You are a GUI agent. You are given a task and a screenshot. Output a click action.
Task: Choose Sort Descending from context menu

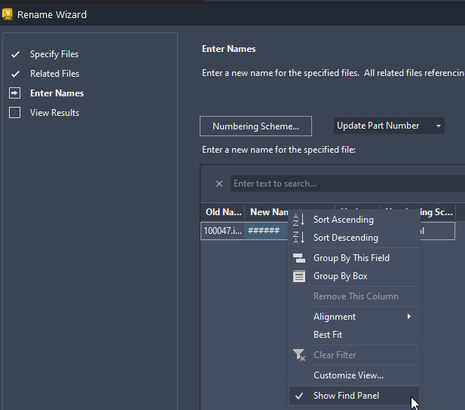(354, 238)
